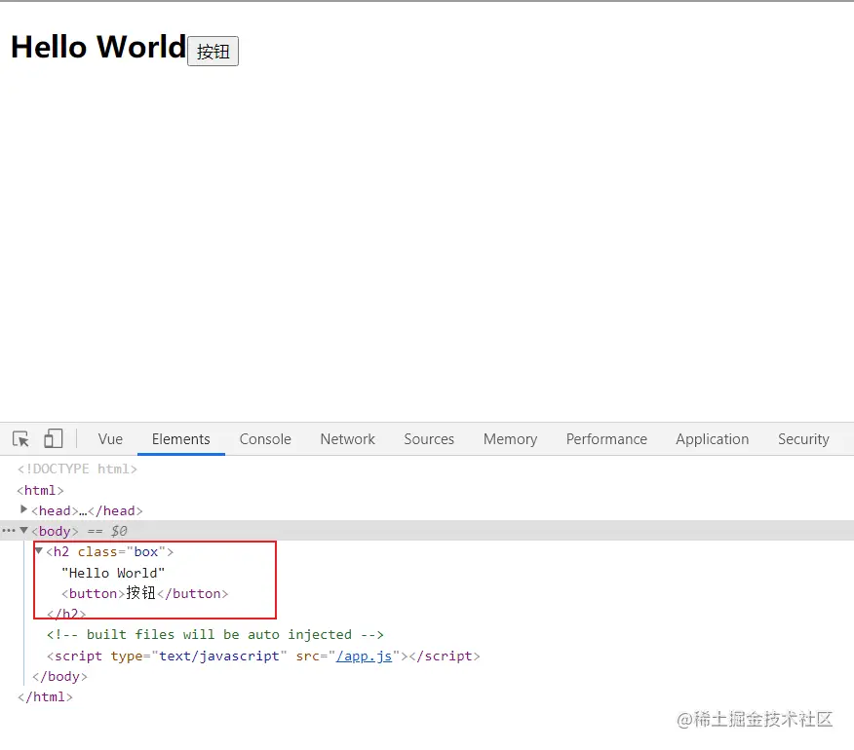854x750 pixels.
Task: Toggle the device toolbar icon
Action: click(x=53, y=438)
